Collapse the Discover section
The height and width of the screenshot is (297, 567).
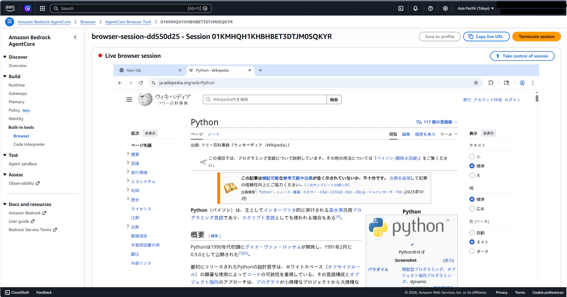tap(5, 57)
